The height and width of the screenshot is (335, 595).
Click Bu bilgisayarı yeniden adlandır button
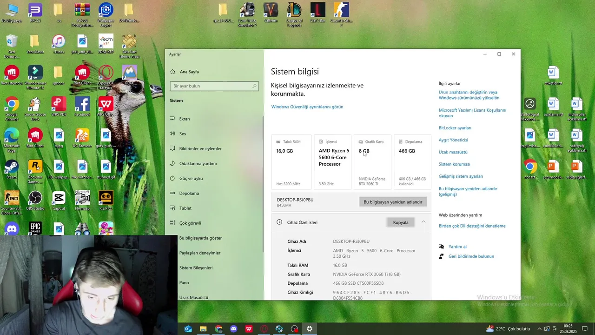point(393,202)
